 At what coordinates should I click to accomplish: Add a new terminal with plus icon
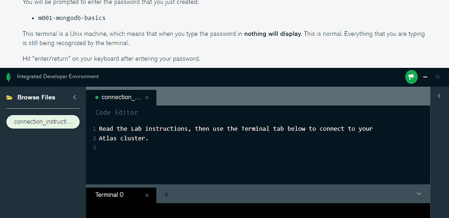point(166,194)
